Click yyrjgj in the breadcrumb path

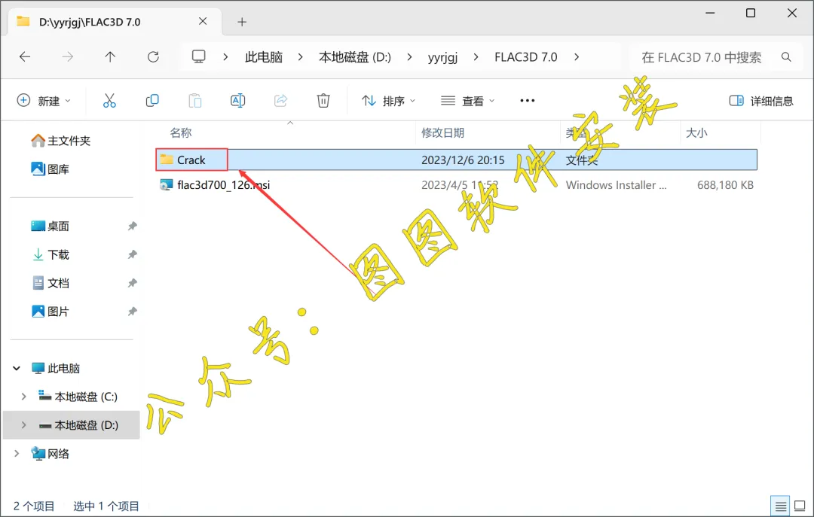click(443, 57)
